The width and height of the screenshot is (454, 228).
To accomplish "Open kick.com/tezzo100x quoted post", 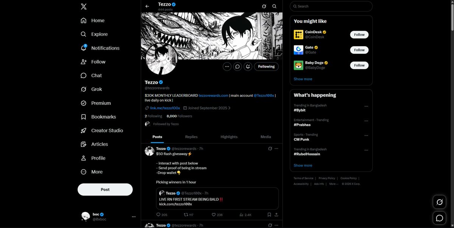I will (218, 199).
